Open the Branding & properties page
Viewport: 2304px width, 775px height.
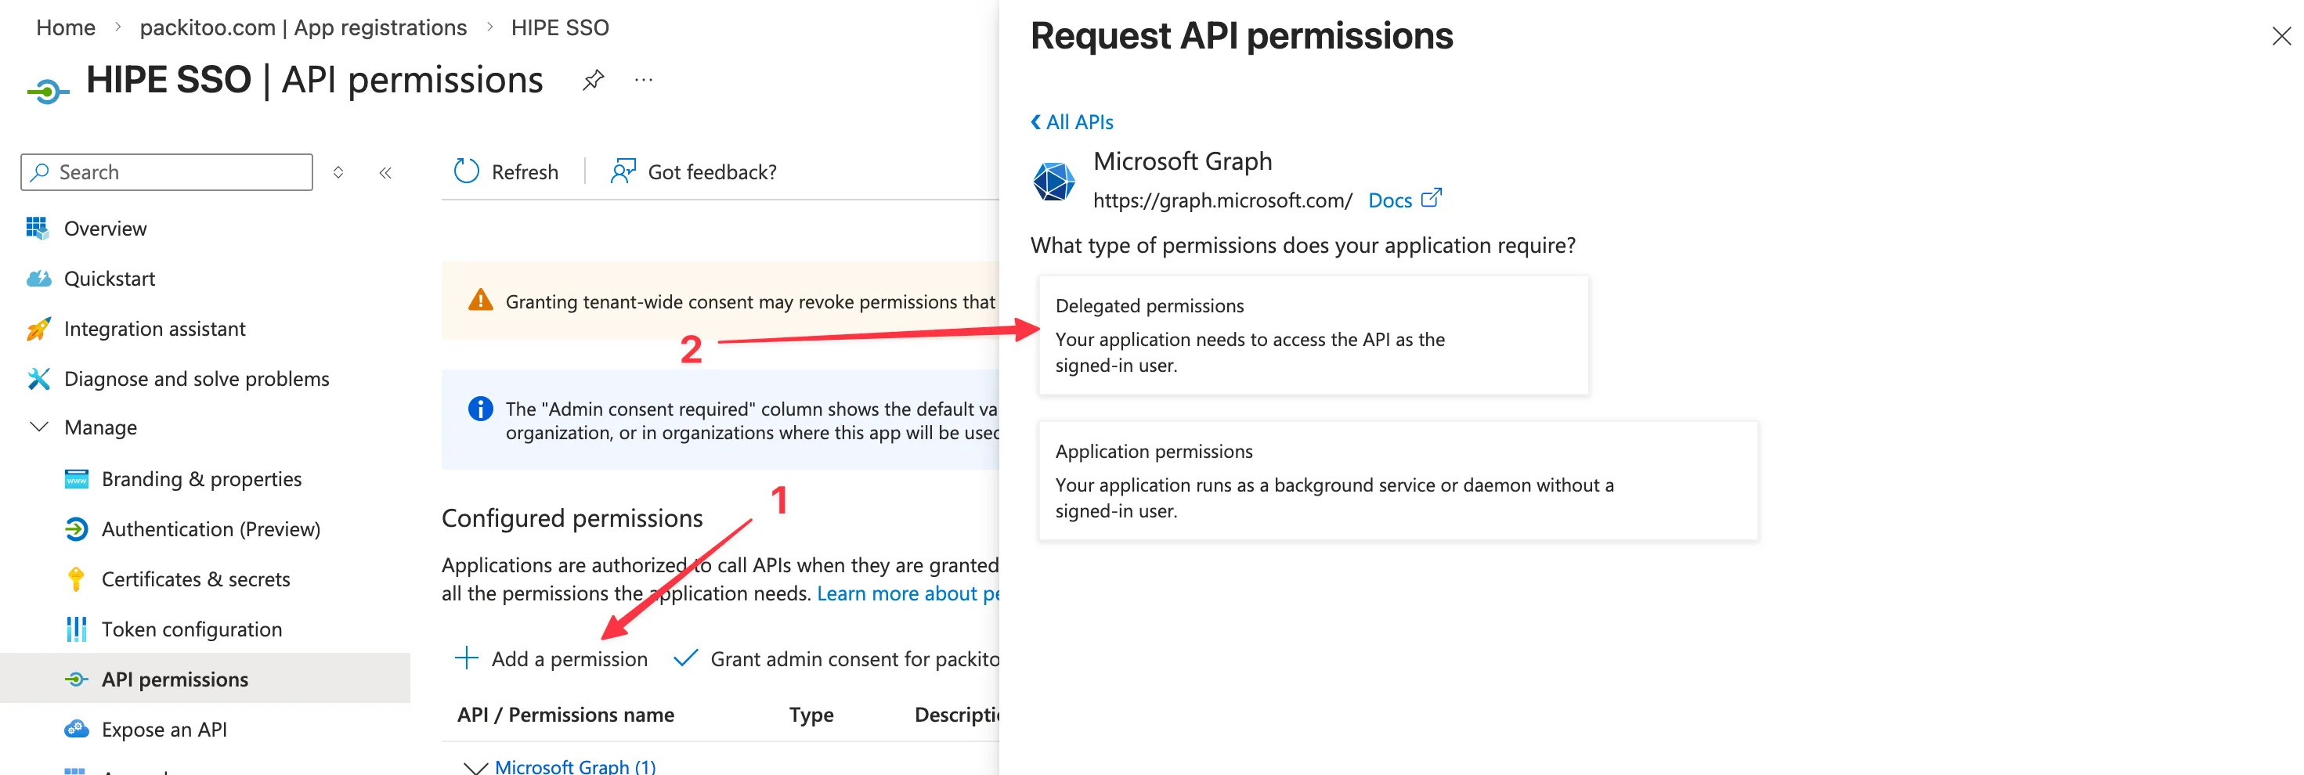[202, 478]
